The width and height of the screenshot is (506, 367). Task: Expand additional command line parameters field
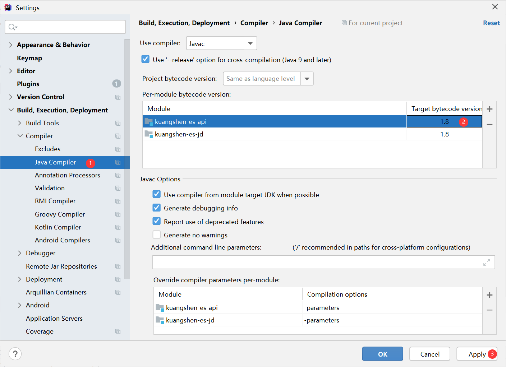(x=487, y=263)
